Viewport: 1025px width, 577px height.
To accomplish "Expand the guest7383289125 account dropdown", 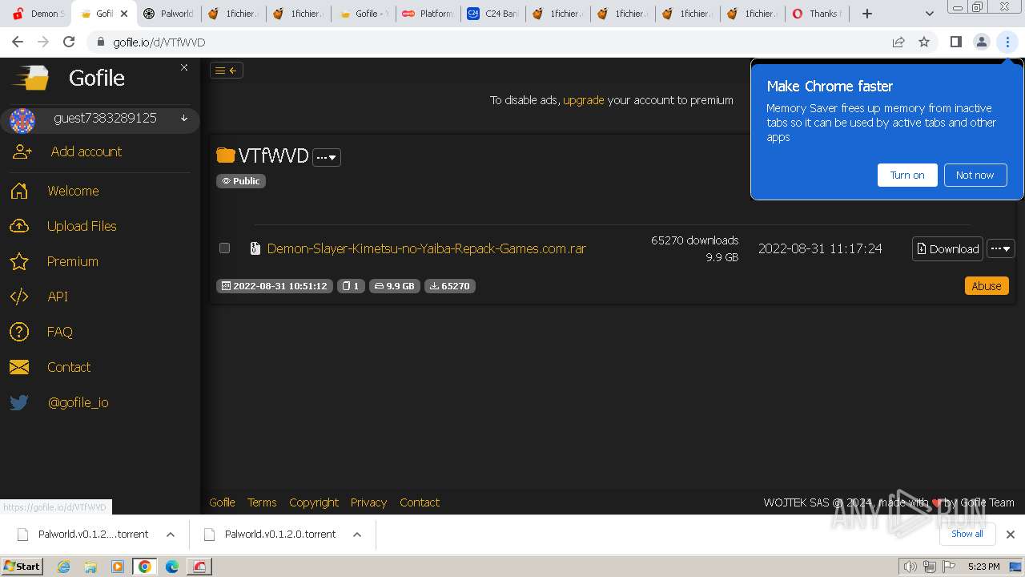I will [184, 119].
